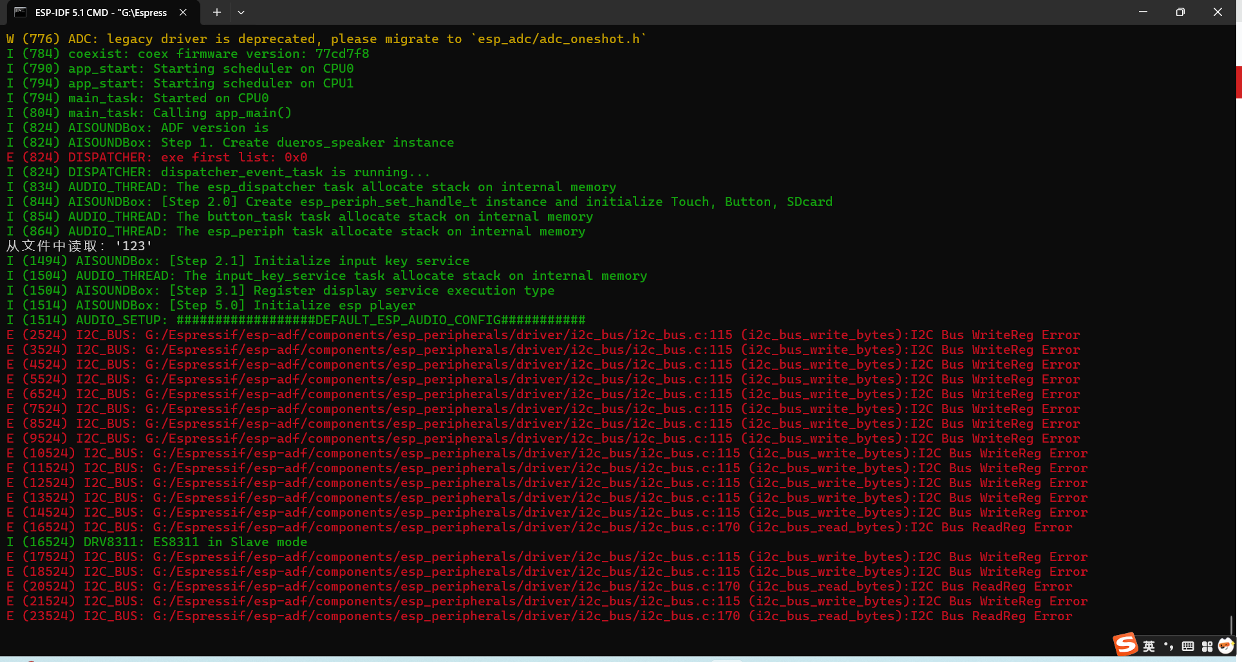Image resolution: width=1242 pixels, height=662 pixels.
Task: Click the red scrollbar marker
Action: tap(1239, 82)
